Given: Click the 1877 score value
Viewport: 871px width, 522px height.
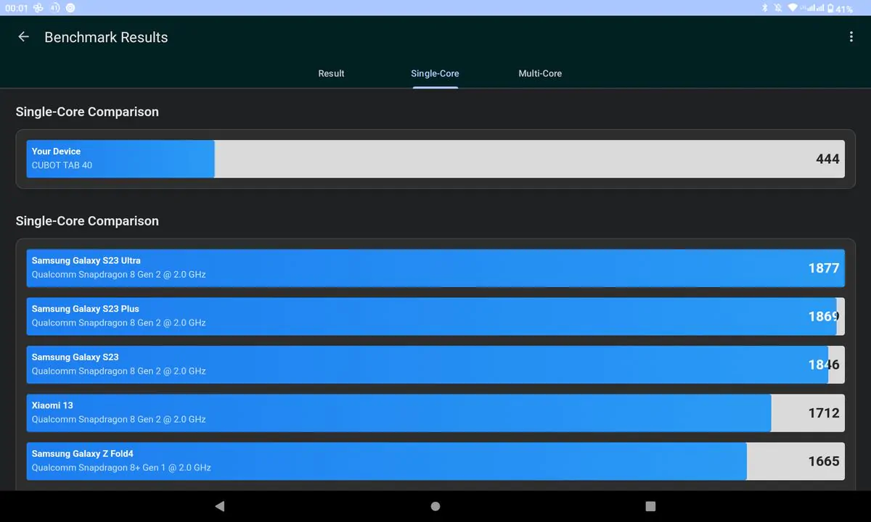Looking at the screenshot, I should pyautogui.click(x=824, y=268).
